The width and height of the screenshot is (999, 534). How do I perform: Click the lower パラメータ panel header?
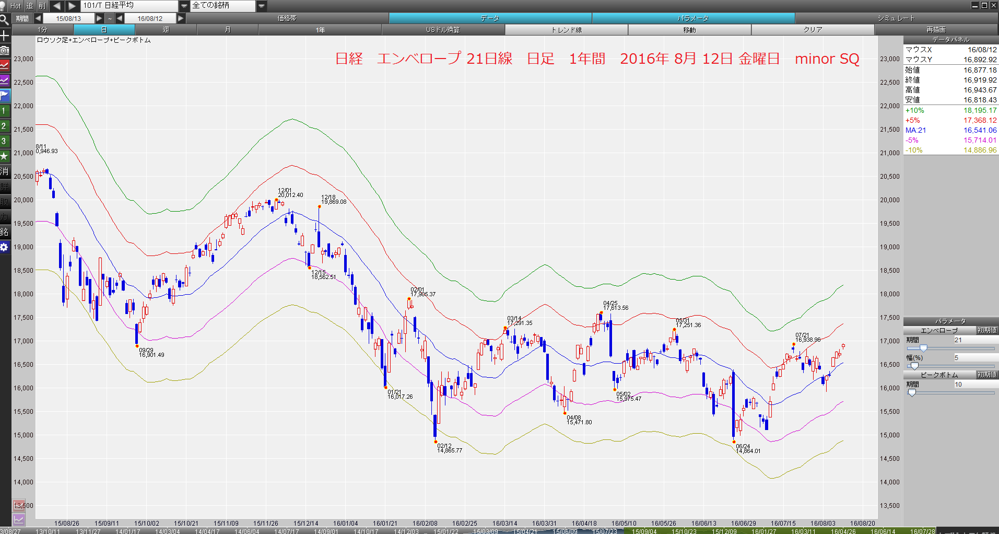pos(951,321)
